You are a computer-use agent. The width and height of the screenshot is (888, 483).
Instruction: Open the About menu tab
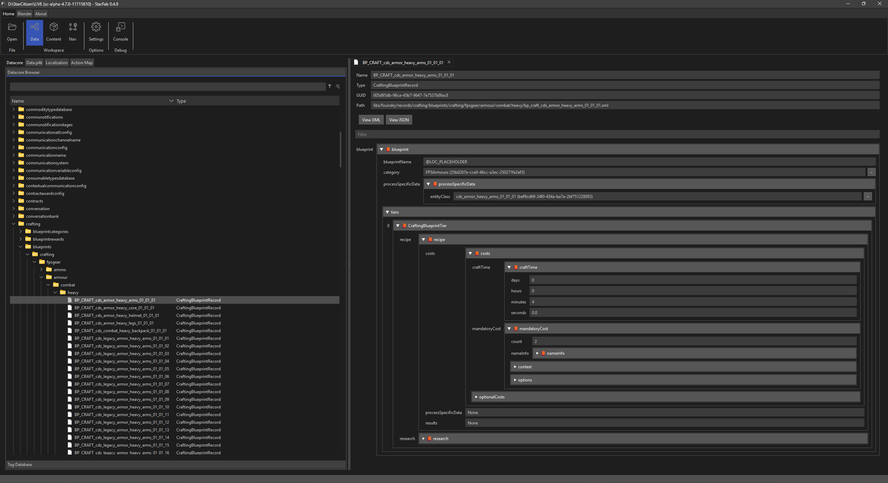[41, 14]
